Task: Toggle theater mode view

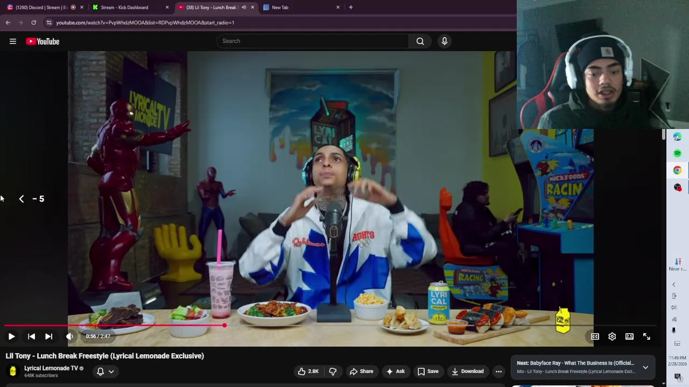Action: 629,336
